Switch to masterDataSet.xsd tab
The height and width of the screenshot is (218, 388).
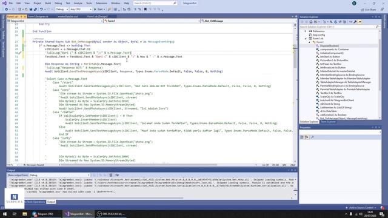[x=68, y=16]
